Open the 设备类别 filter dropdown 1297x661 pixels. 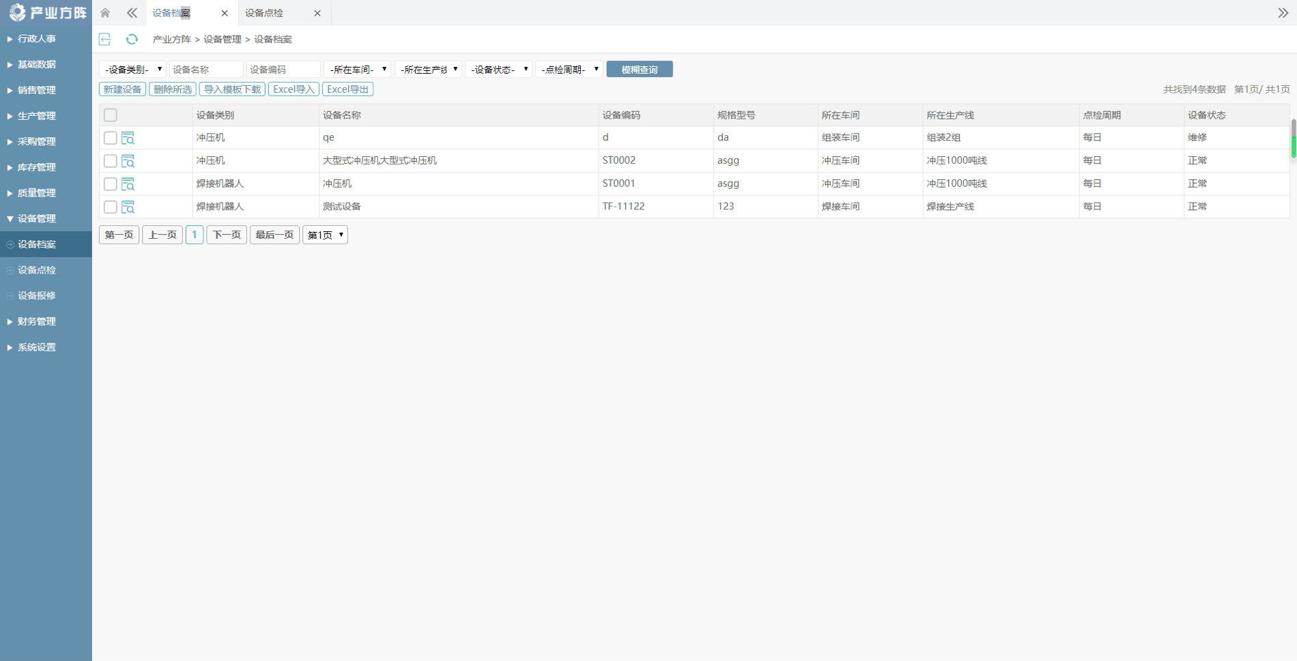(x=132, y=70)
